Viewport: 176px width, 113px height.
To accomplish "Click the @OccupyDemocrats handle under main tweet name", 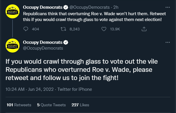I will 43,48.
